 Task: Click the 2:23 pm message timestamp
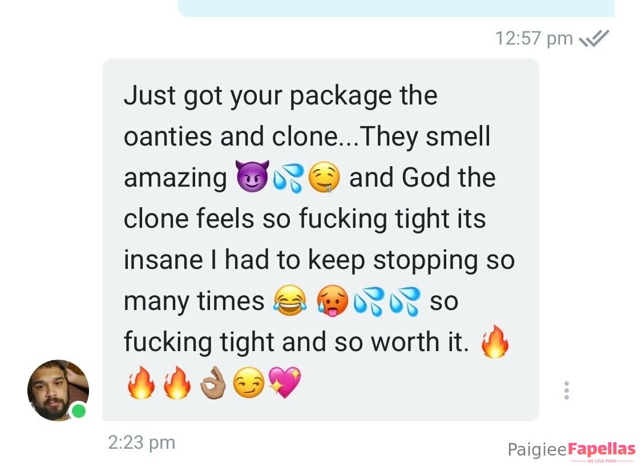pyautogui.click(x=142, y=442)
